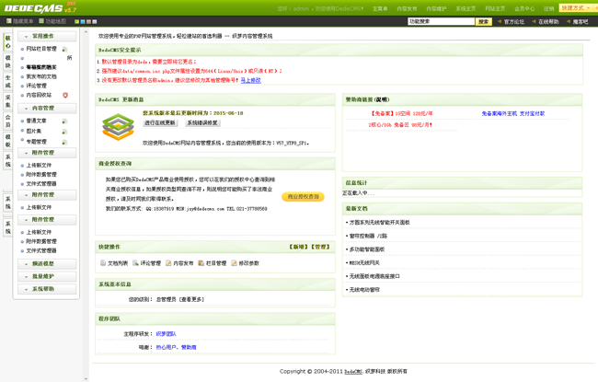Screen dimensions: 598x382
Task: Select the blue skin color swatch
Action: 83,22
